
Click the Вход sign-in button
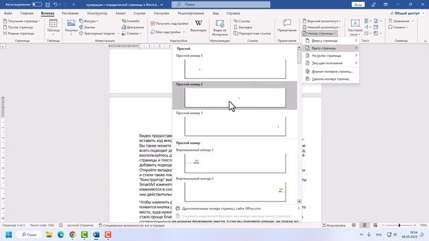(358, 5)
